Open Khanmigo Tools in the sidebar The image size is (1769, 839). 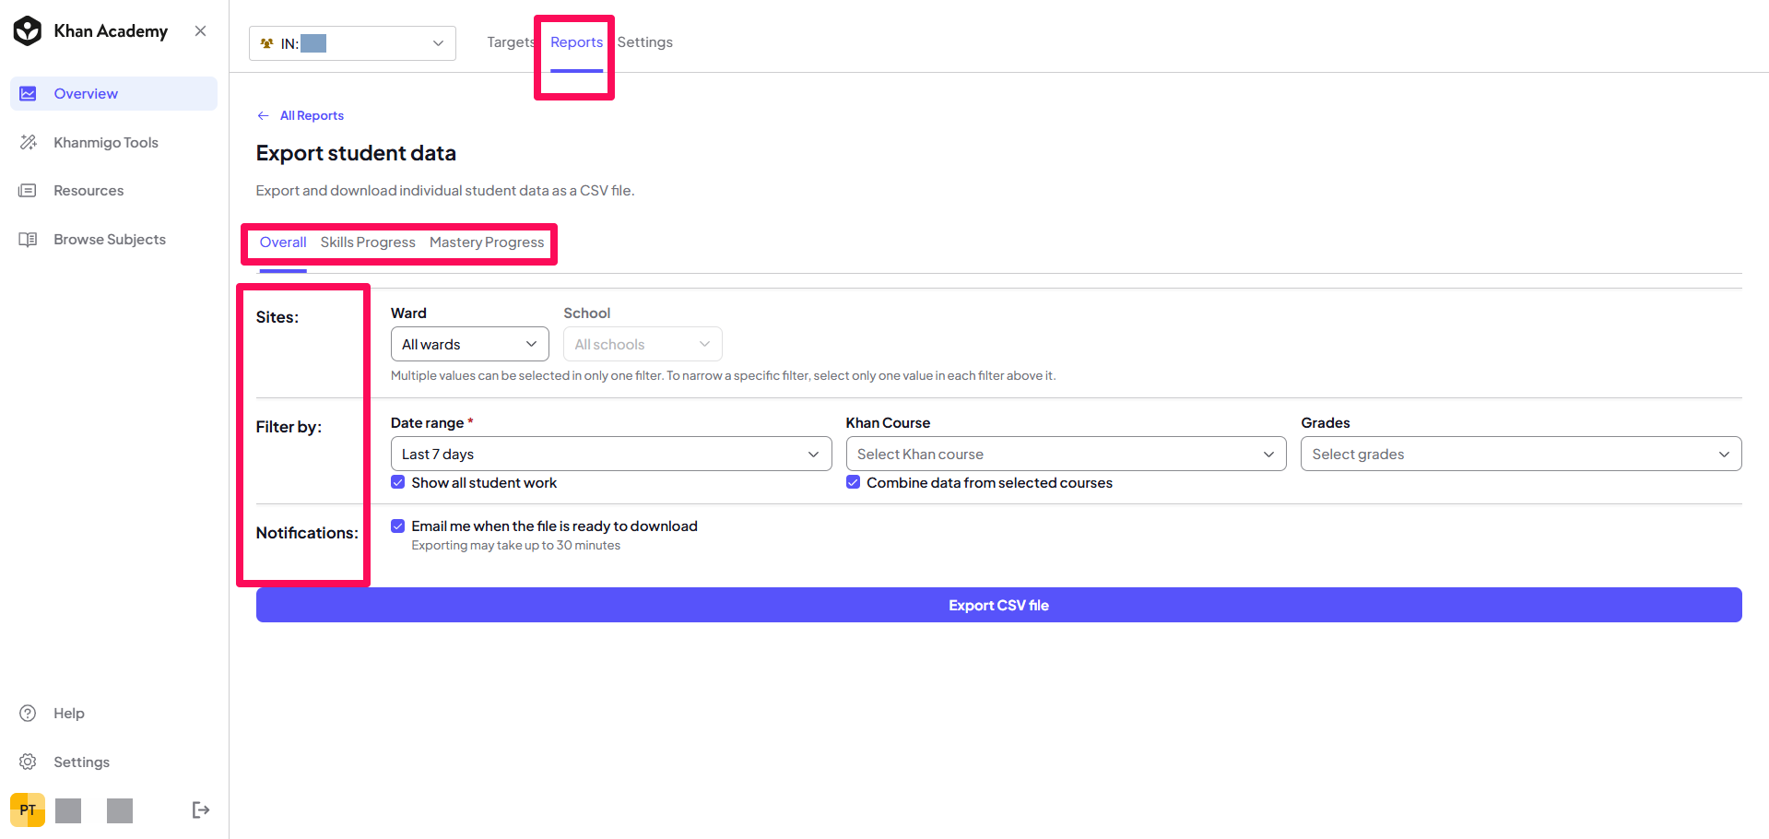click(114, 142)
